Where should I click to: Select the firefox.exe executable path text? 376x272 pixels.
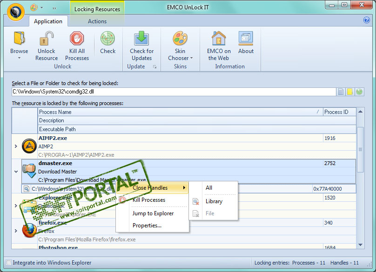[87, 239]
